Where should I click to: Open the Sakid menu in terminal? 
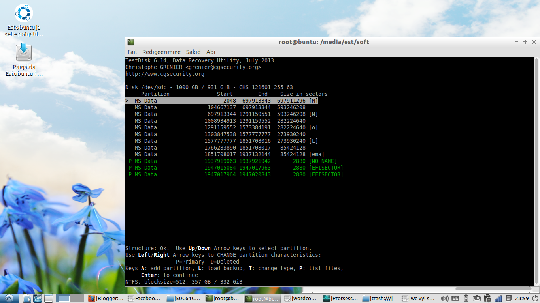(193, 52)
